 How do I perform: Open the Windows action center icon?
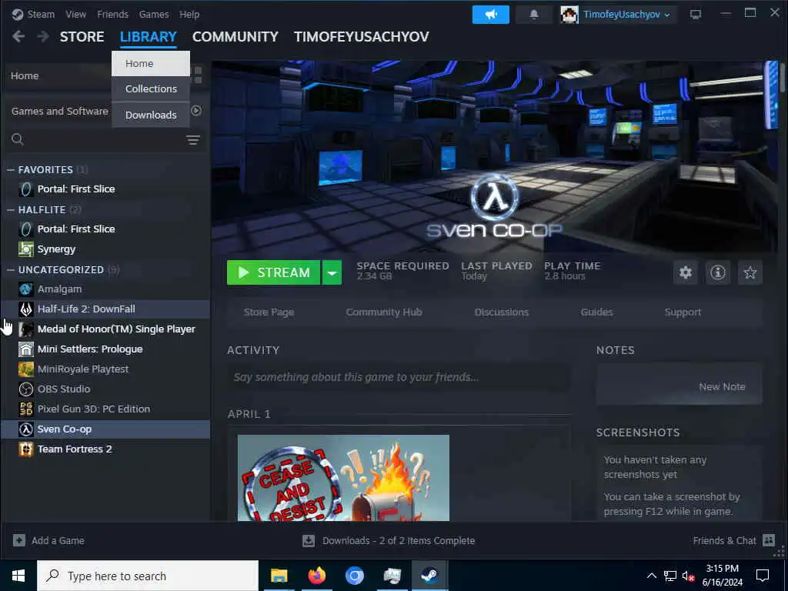pyautogui.click(x=763, y=576)
